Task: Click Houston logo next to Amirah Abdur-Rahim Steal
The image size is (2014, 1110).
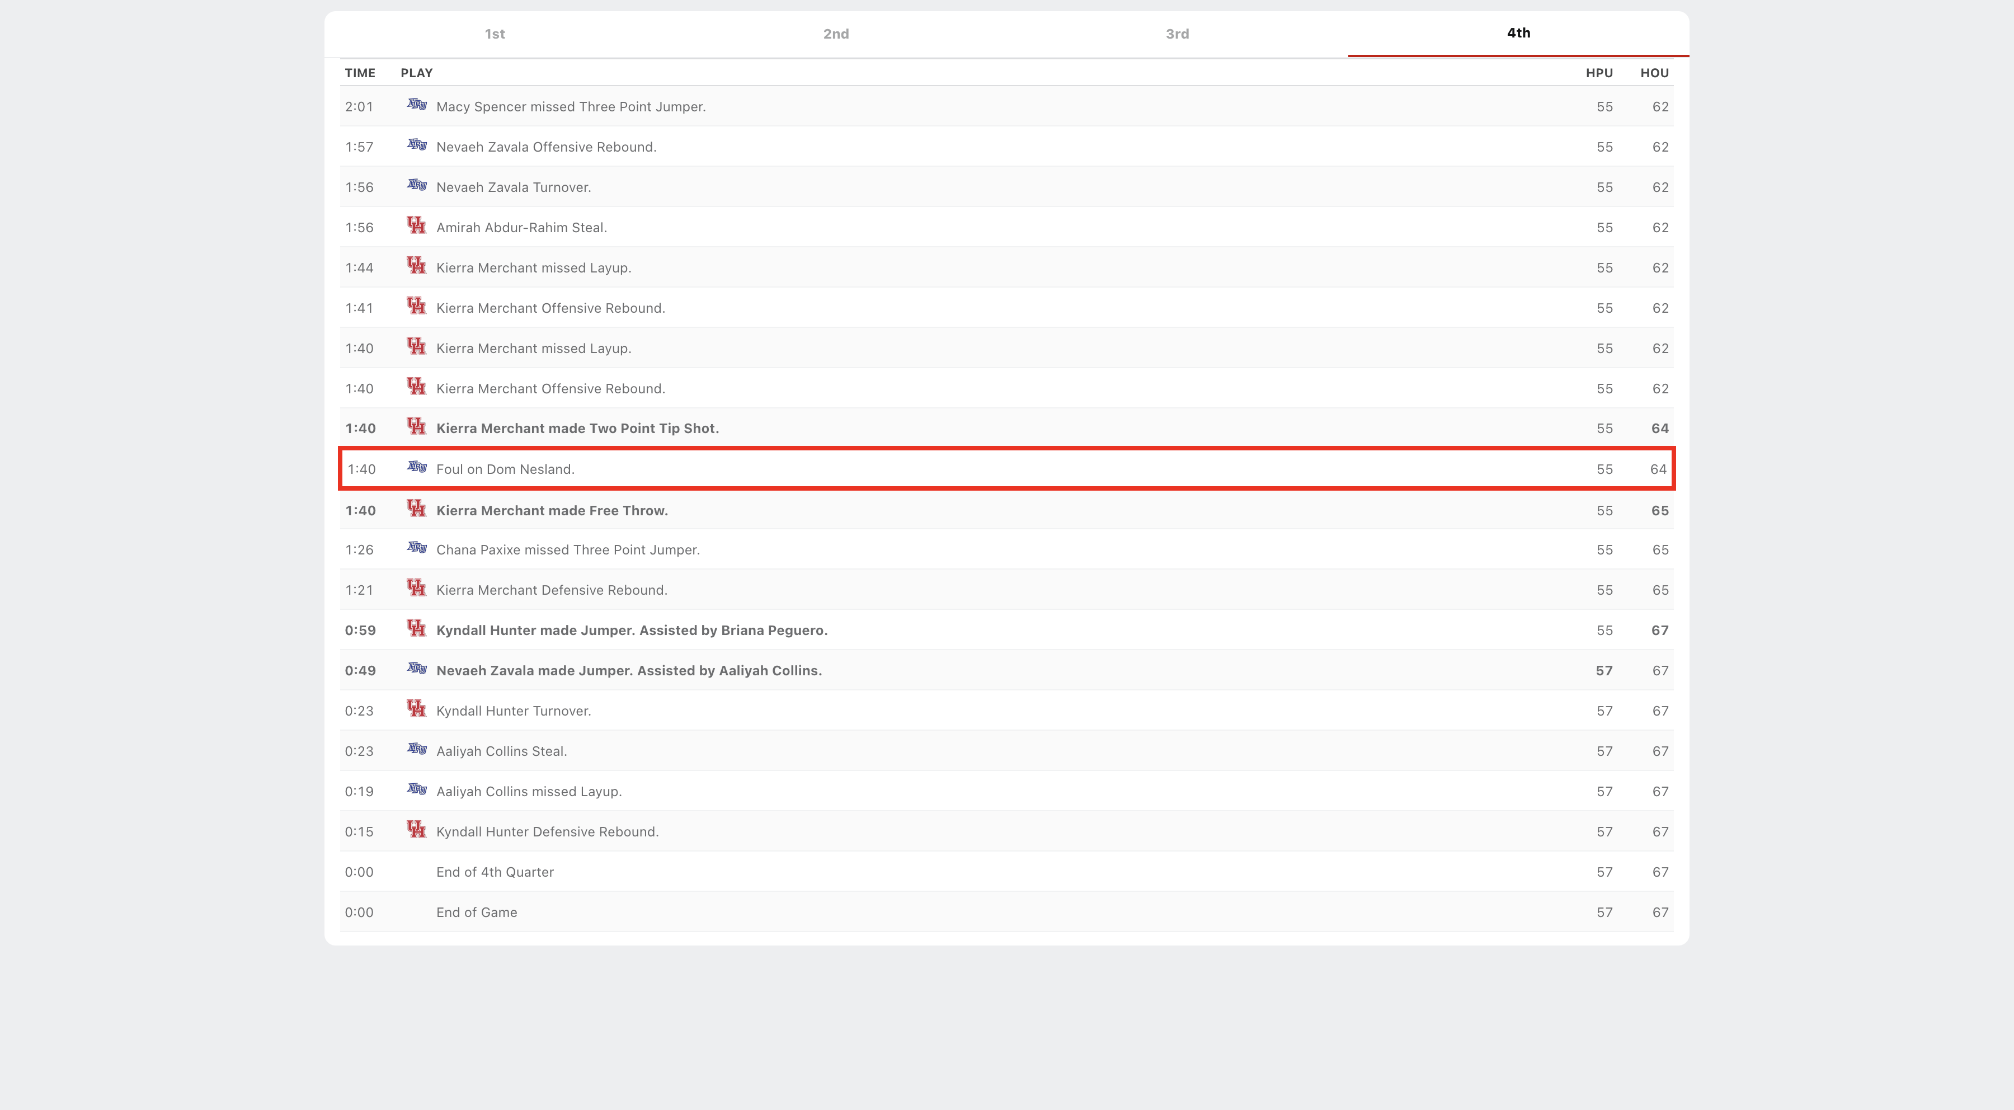Action: pos(417,226)
